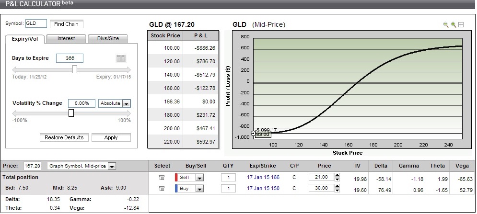The width and height of the screenshot is (477, 214).
Task: Click the zoom in magnifier icon above chart
Action: coord(454,25)
